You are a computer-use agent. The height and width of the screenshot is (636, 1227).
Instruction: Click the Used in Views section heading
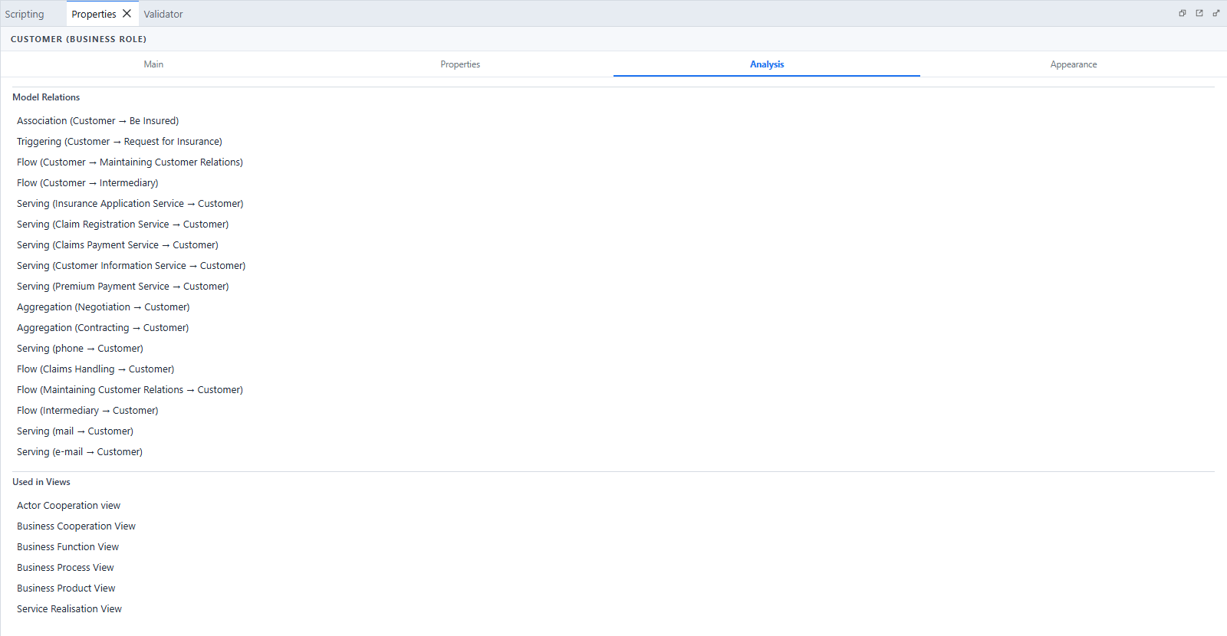41,482
